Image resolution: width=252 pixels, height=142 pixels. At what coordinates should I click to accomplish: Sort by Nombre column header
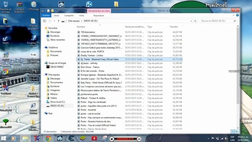pos(81,27)
